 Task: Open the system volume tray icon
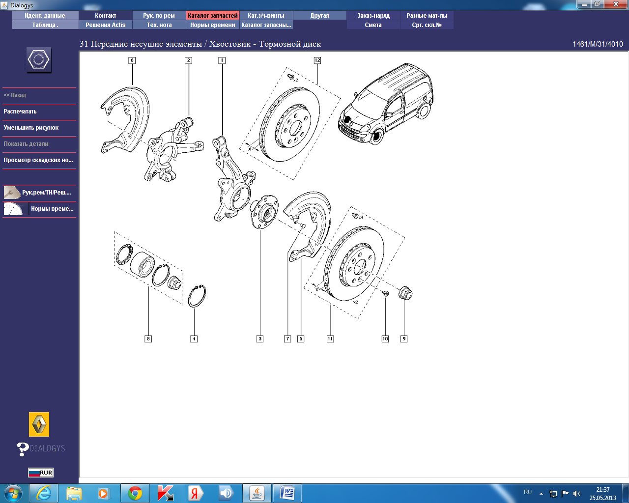[x=577, y=494]
